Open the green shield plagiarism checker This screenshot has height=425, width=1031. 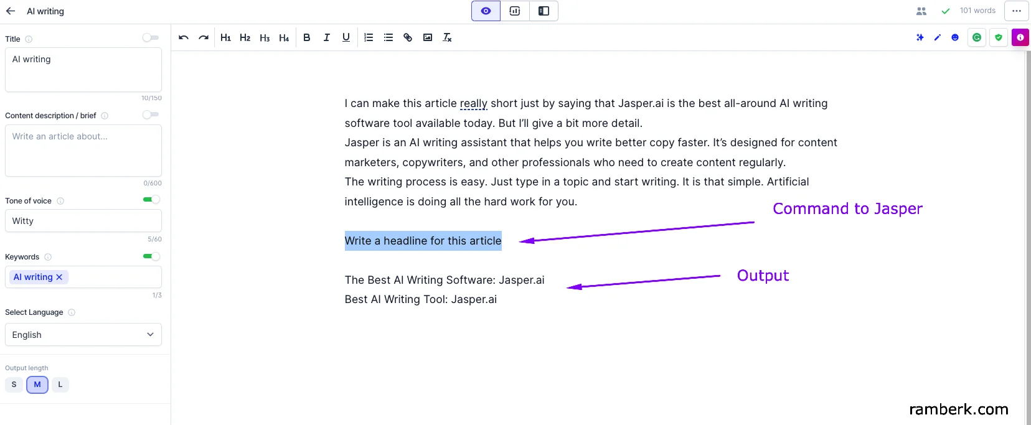[x=999, y=38]
